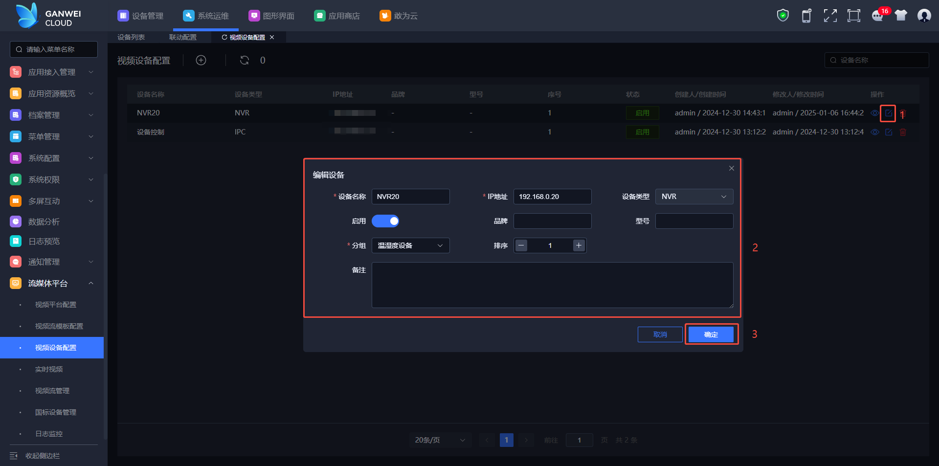Toggle the 启用 switch in edit dialog
Screen dimensions: 939x466
pyautogui.click(x=385, y=221)
